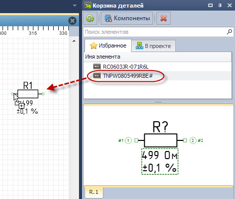Close the document tab with round X
Screen dimensions: 235x199
[72, 21]
